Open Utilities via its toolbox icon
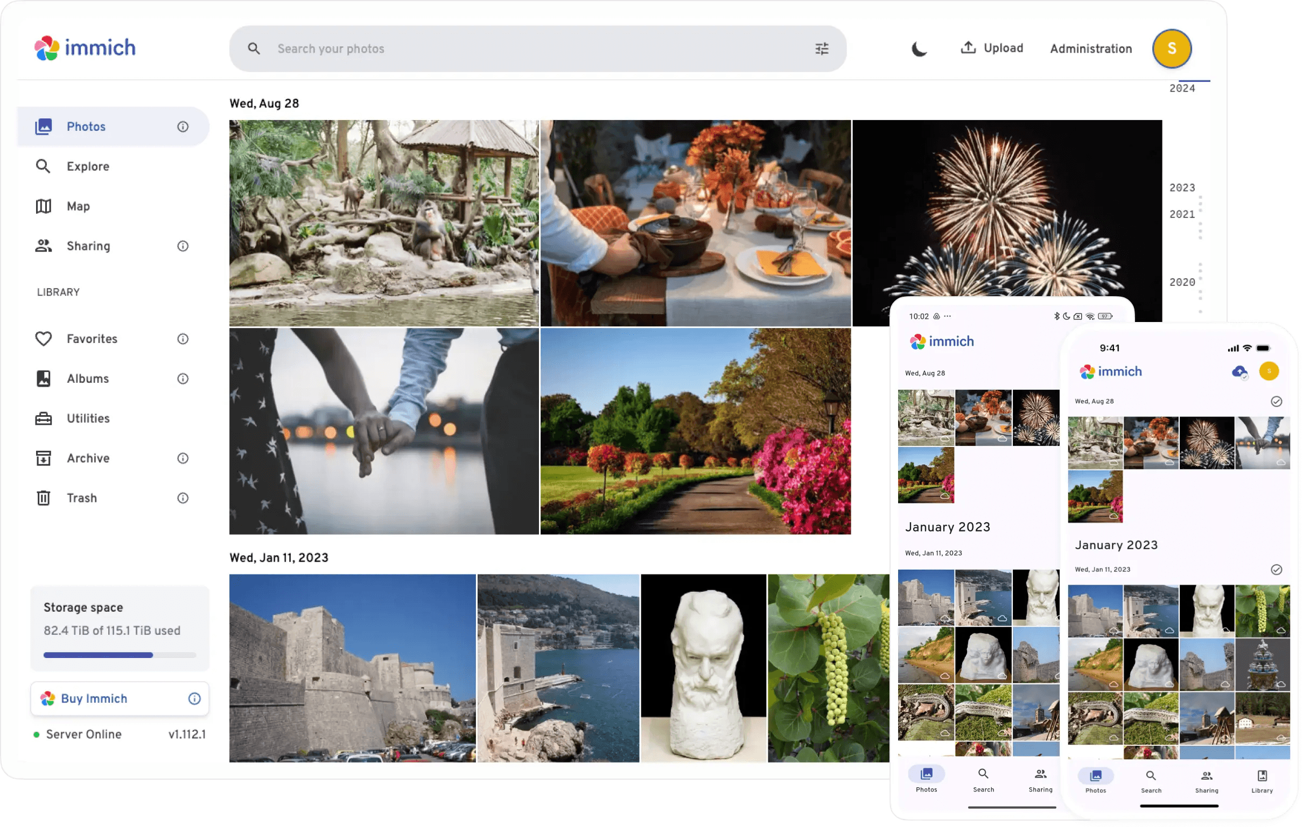This screenshot has width=1303, height=840. pyautogui.click(x=44, y=418)
